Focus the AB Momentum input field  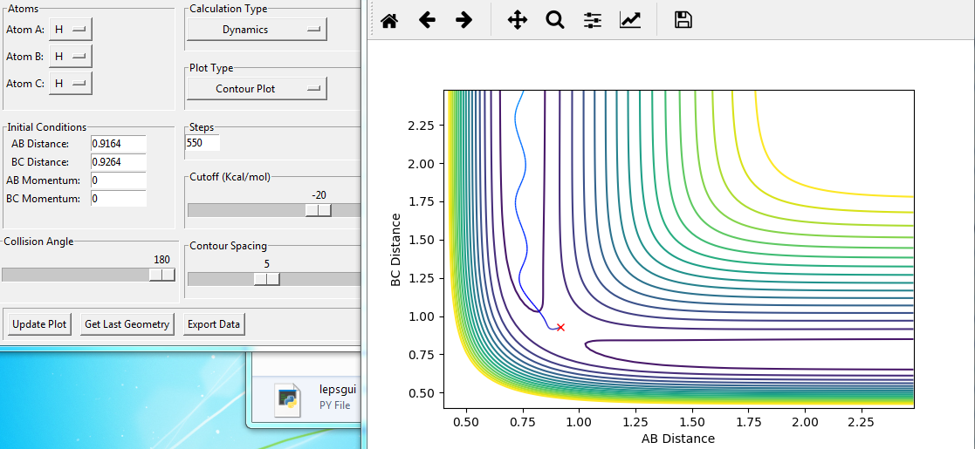click(118, 180)
